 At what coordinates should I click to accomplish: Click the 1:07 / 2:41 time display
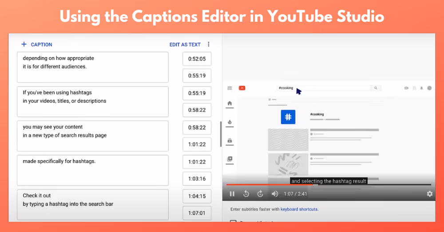pos(295,194)
